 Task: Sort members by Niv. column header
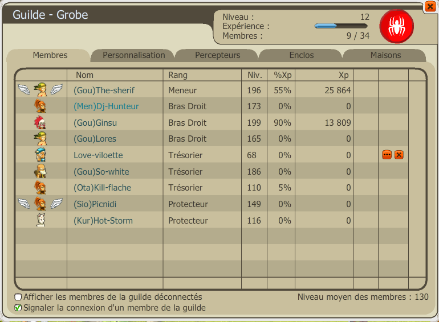(x=254, y=75)
